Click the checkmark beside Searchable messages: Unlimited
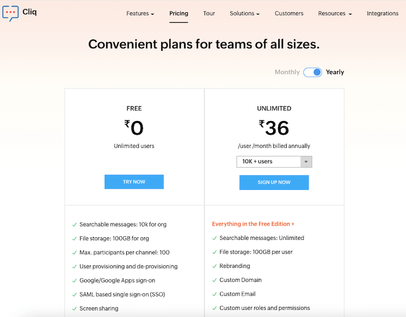This screenshot has width=406, height=317. (x=214, y=238)
